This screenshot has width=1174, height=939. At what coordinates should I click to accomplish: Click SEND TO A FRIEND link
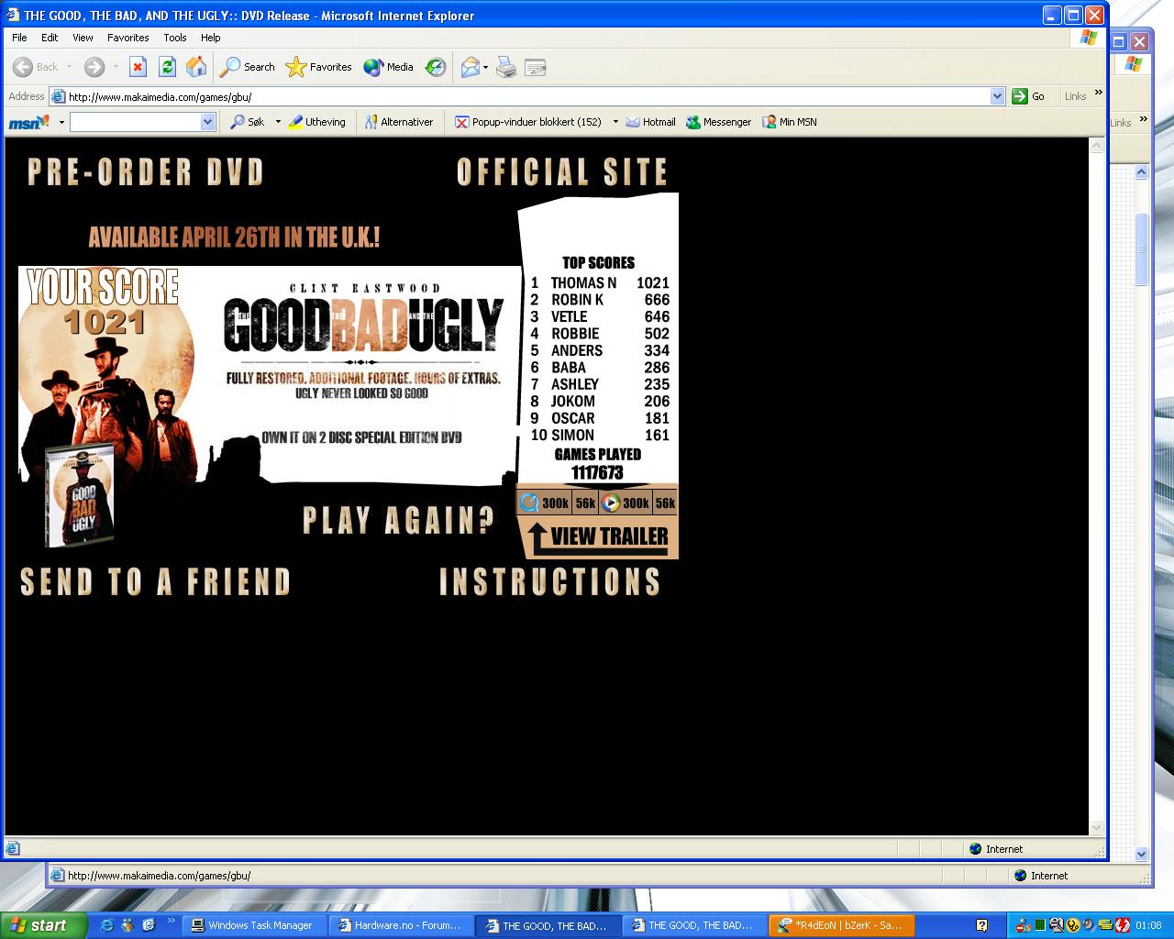click(x=156, y=582)
